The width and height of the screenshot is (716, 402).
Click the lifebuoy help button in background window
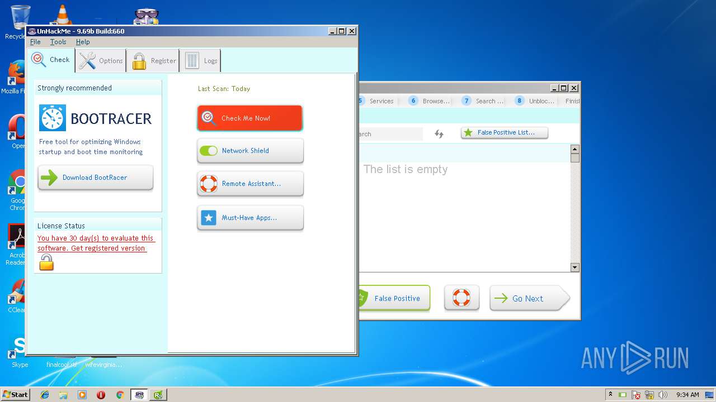point(461,298)
